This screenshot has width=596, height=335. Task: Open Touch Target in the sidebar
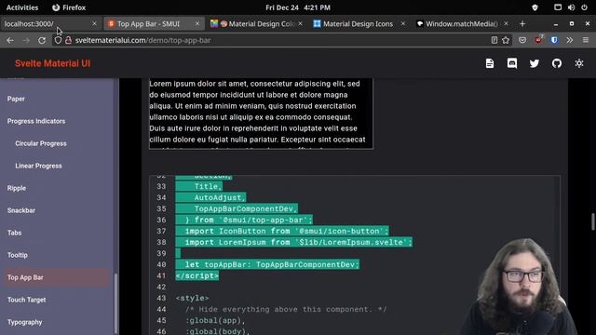pyautogui.click(x=26, y=300)
